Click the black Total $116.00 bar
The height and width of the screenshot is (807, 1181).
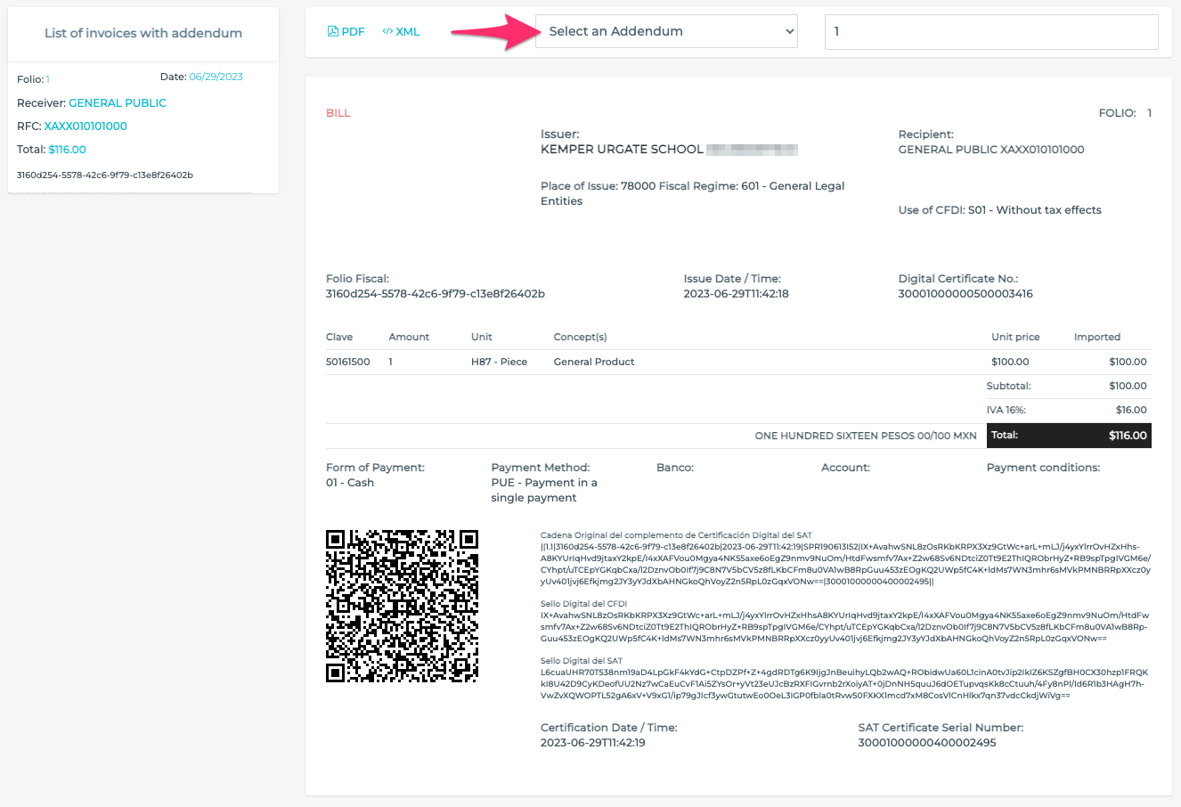1069,436
